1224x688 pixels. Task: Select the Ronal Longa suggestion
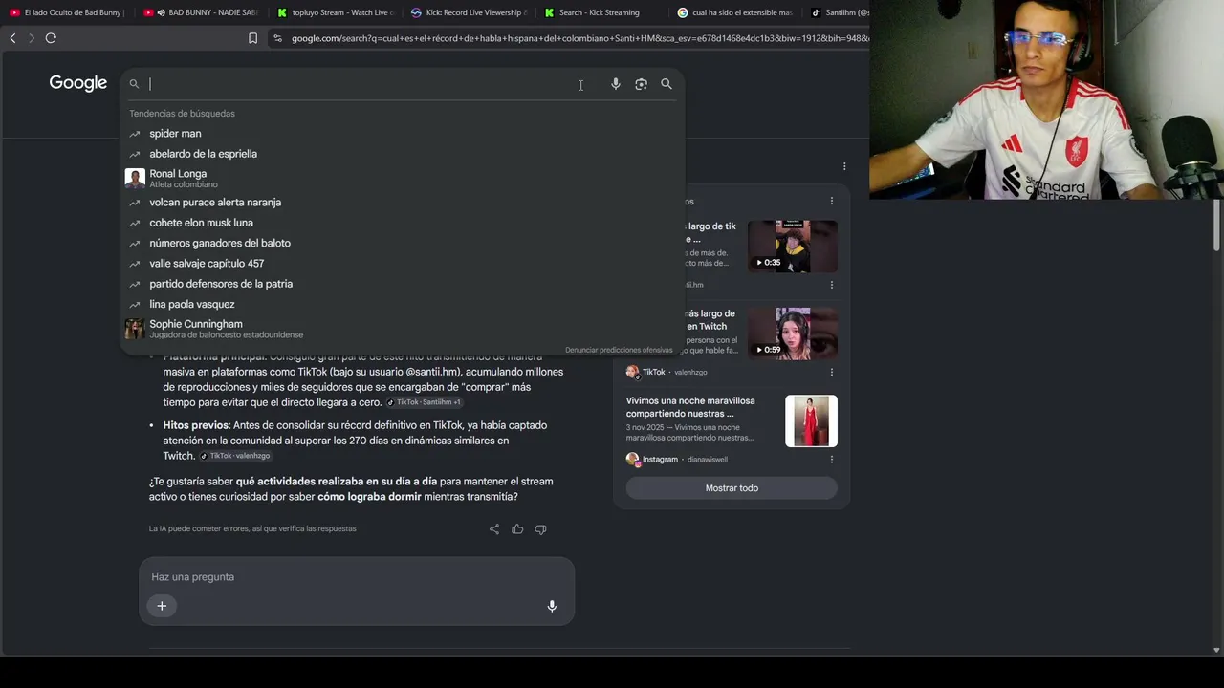(403, 178)
